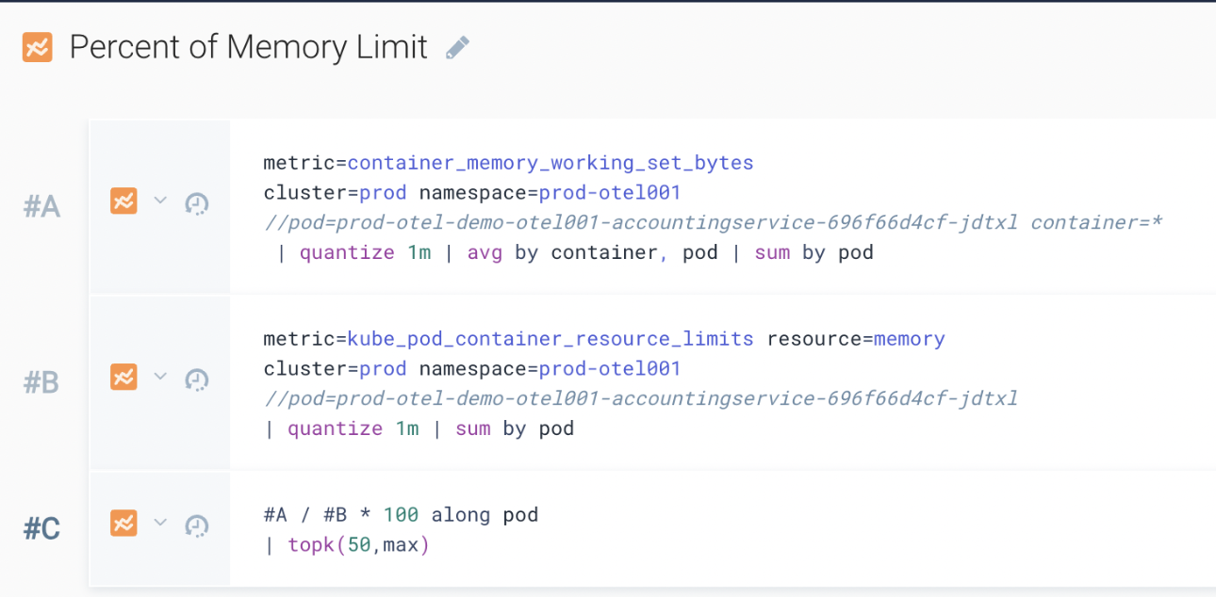Open the time/history control on query #B
1216x597 pixels.
196,378
